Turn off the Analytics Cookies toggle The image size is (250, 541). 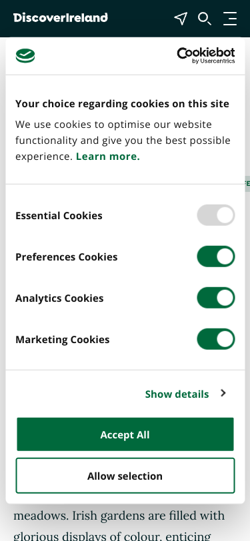click(216, 298)
